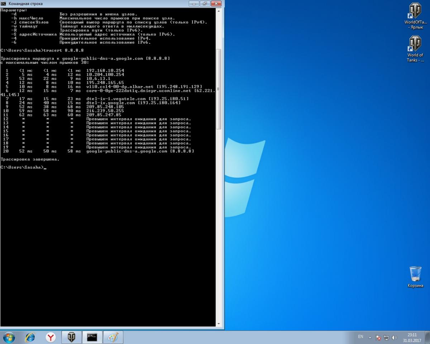This screenshot has height=344, width=430.
Task: Open the EN language indicator
Action: click(x=360, y=337)
